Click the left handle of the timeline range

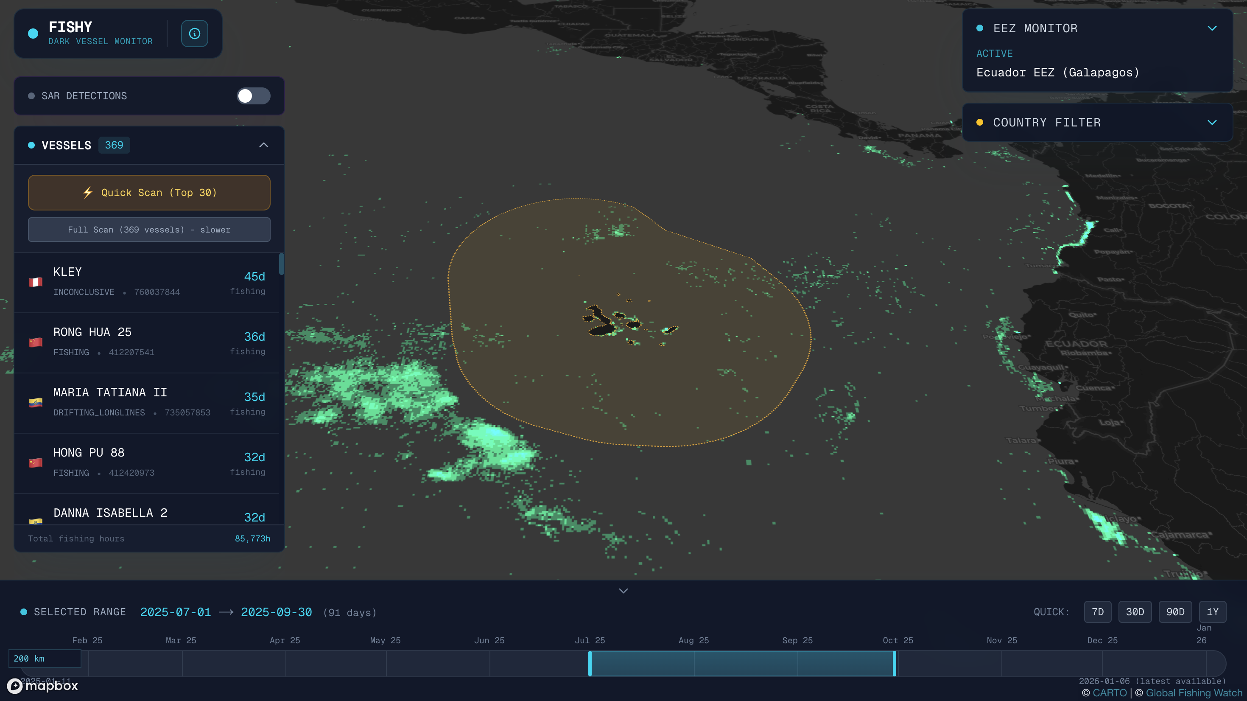(590, 663)
